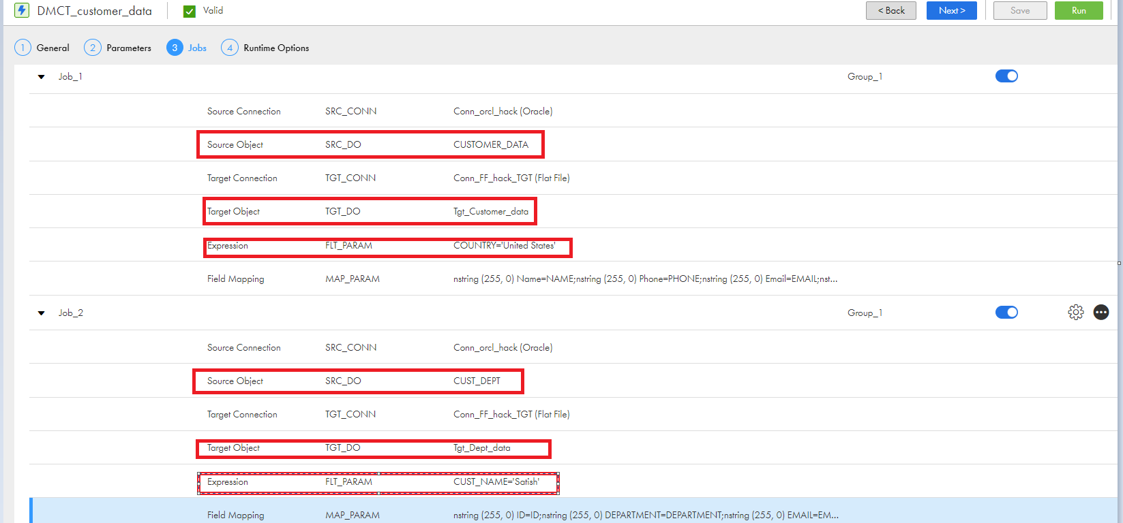Disable the Job_1 toggle switch
1123x523 pixels.
tap(1006, 76)
